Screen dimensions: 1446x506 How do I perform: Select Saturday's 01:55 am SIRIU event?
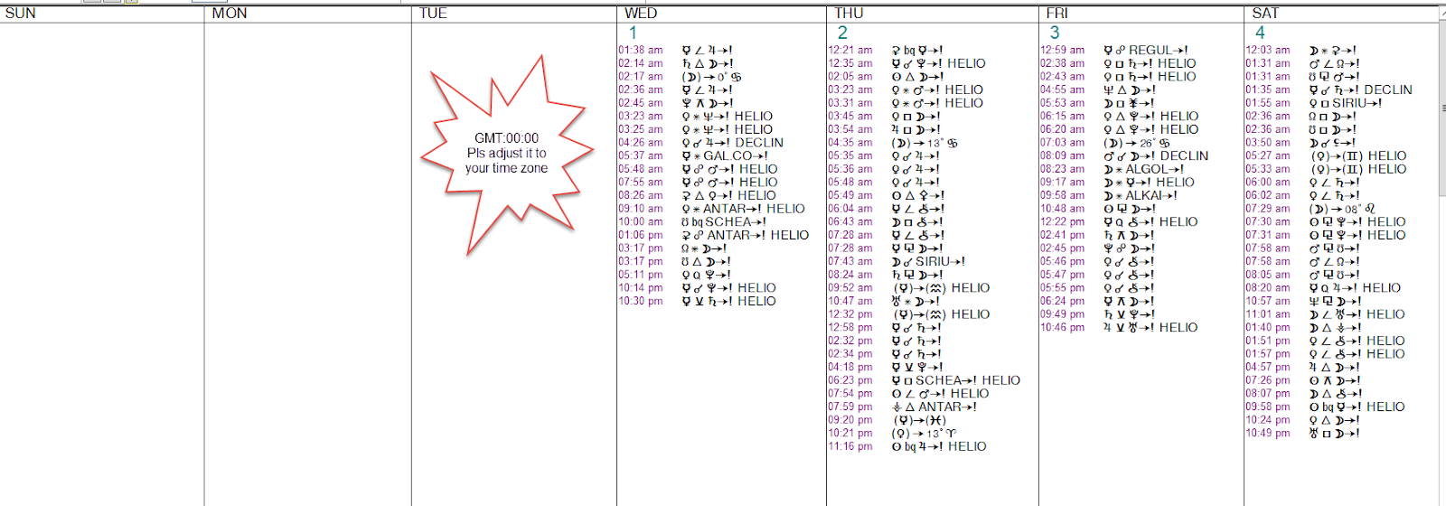tap(1314, 103)
